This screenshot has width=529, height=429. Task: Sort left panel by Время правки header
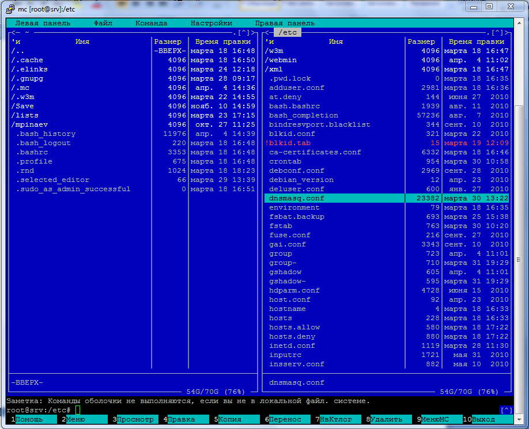[x=222, y=41]
